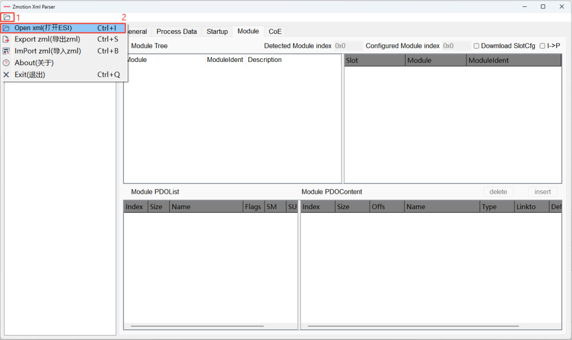Close the Zmotion Xml Parser window
This screenshot has height=340, width=572.
[x=562, y=6]
